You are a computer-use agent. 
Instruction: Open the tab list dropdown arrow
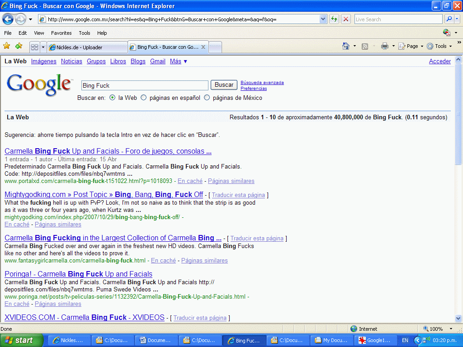pyautogui.click(x=43, y=47)
